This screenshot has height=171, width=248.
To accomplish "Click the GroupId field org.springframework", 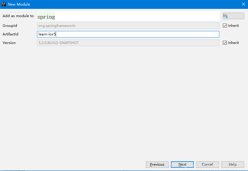I will click(x=128, y=26).
